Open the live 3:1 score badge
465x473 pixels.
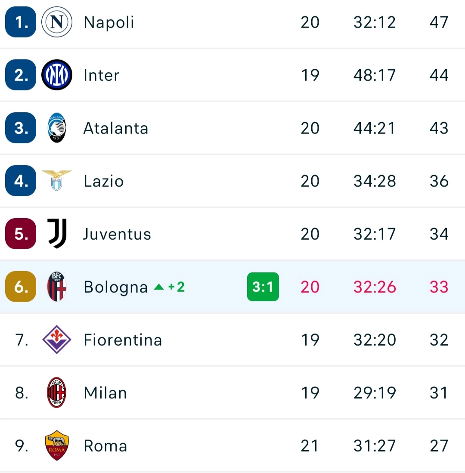[x=263, y=287]
